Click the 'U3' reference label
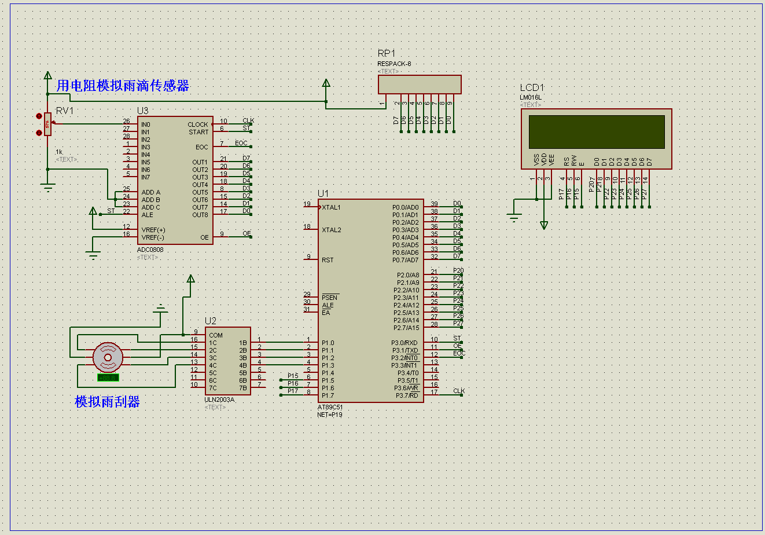Viewport: 765px width, 535px height. click(x=143, y=111)
